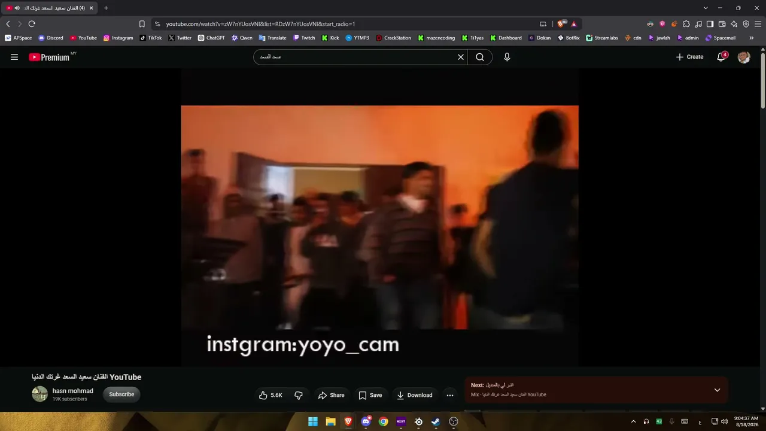
Task: Open the ChatGPT bookmark
Action: [211, 38]
